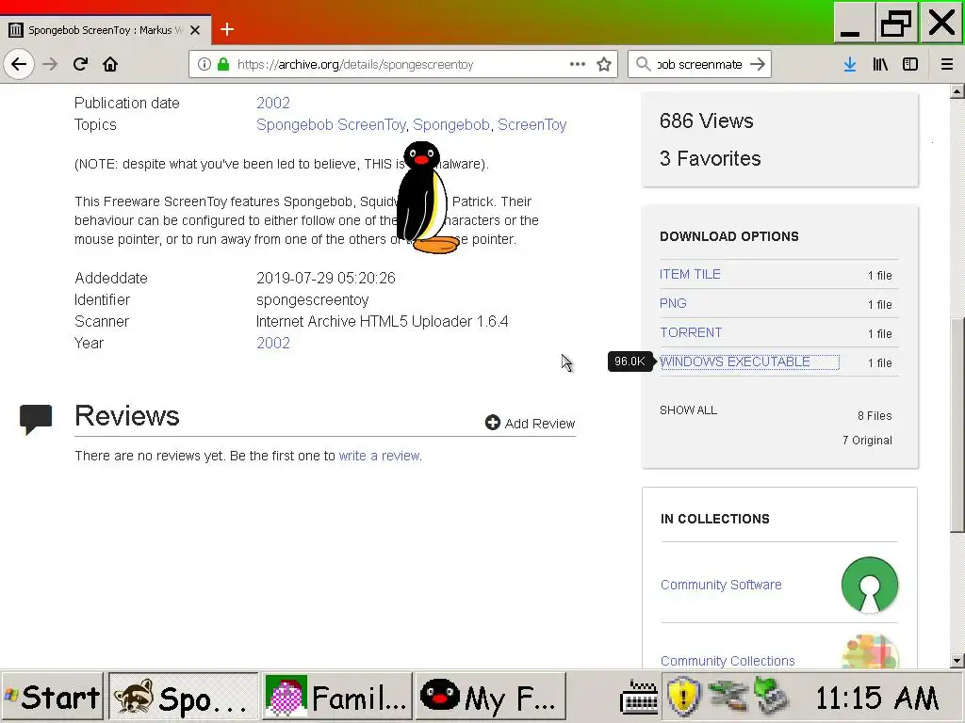The width and height of the screenshot is (965, 723).
Task: Click the Add Review plus button
Action: point(530,423)
